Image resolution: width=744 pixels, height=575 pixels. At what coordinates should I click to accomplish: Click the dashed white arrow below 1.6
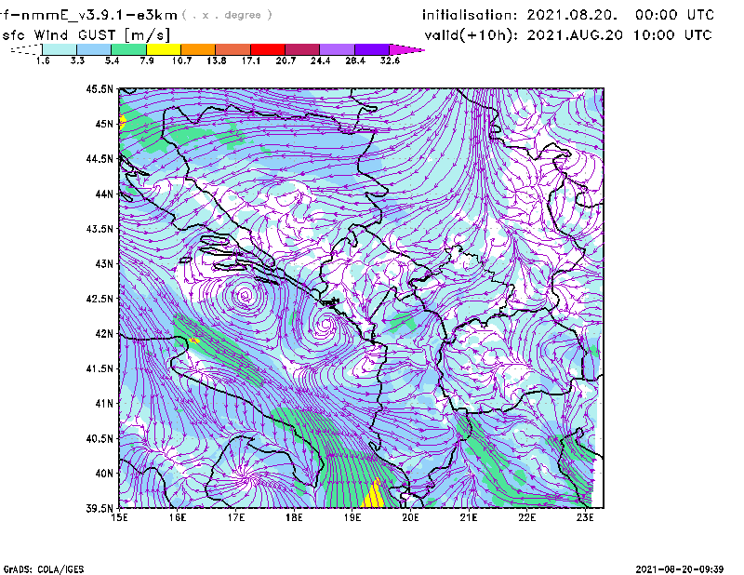pos(26,49)
